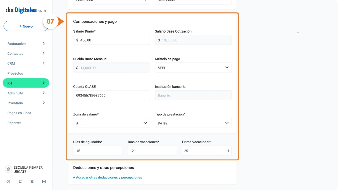Click the logout icon

click(44, 182)
